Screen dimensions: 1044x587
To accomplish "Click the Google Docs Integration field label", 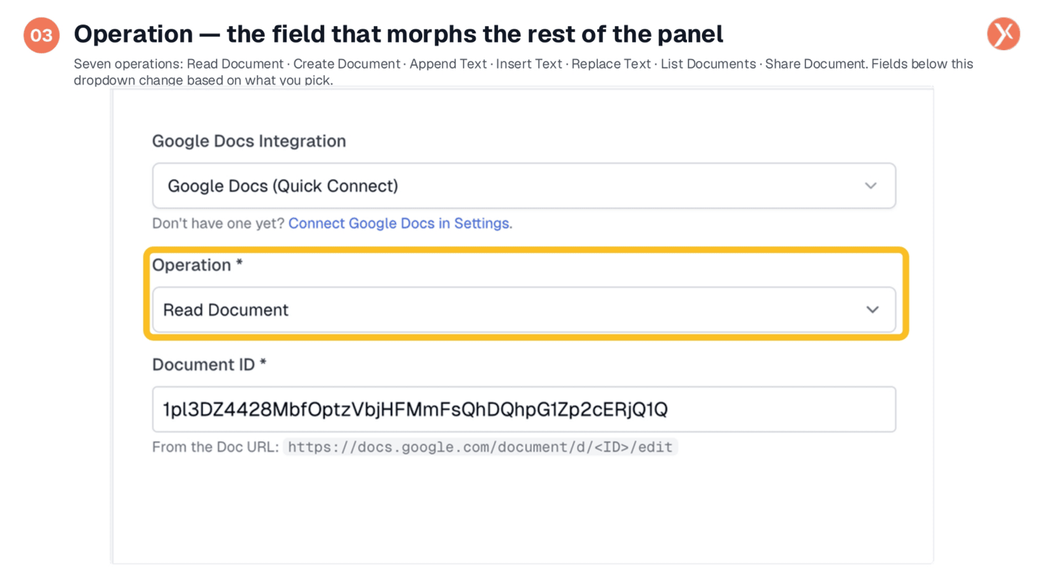I will (249, 141).
